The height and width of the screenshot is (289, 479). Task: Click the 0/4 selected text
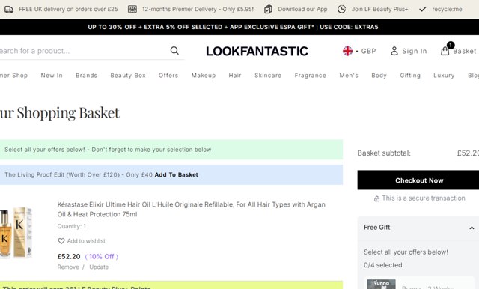tap(382, 265)
